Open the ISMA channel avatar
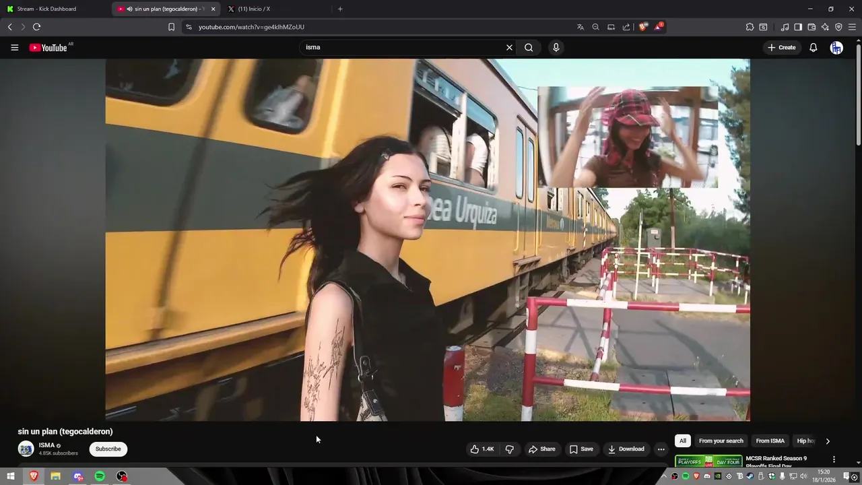 pyautogui.click(x=26, y=449)
